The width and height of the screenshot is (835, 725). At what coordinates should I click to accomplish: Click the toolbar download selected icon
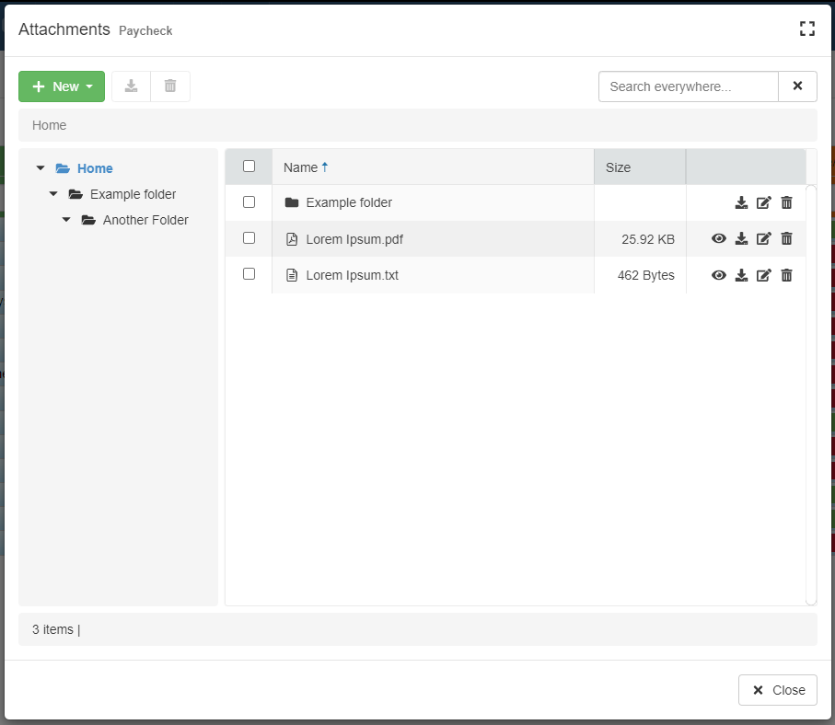click(131, 86)
